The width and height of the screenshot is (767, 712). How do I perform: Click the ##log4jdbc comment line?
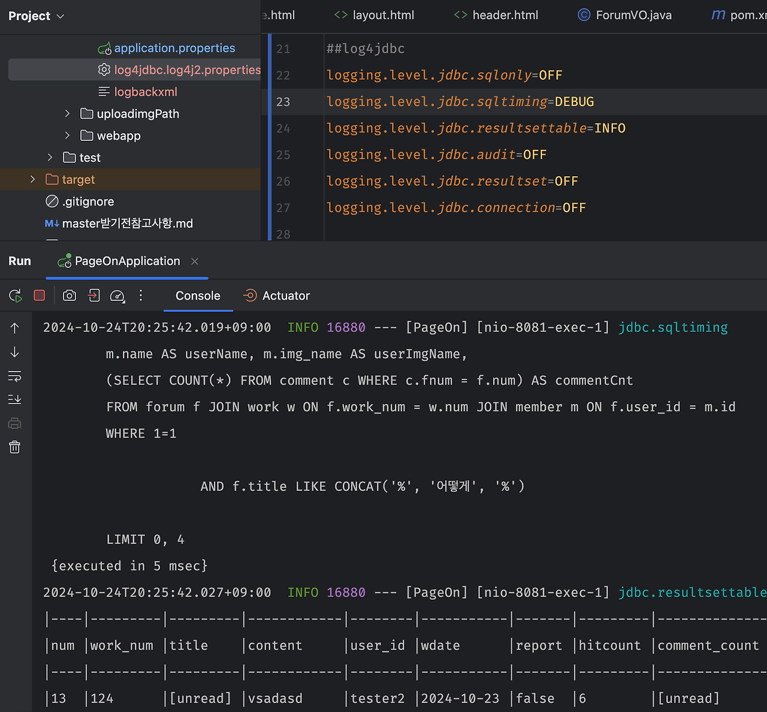click(366, 49)
